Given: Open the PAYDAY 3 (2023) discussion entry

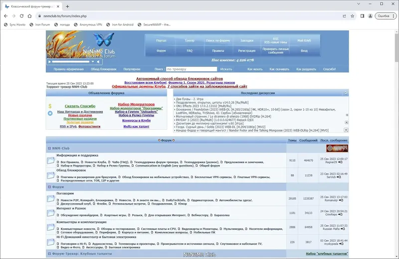Looking at the screenshot, I should [x=214, y=120].
